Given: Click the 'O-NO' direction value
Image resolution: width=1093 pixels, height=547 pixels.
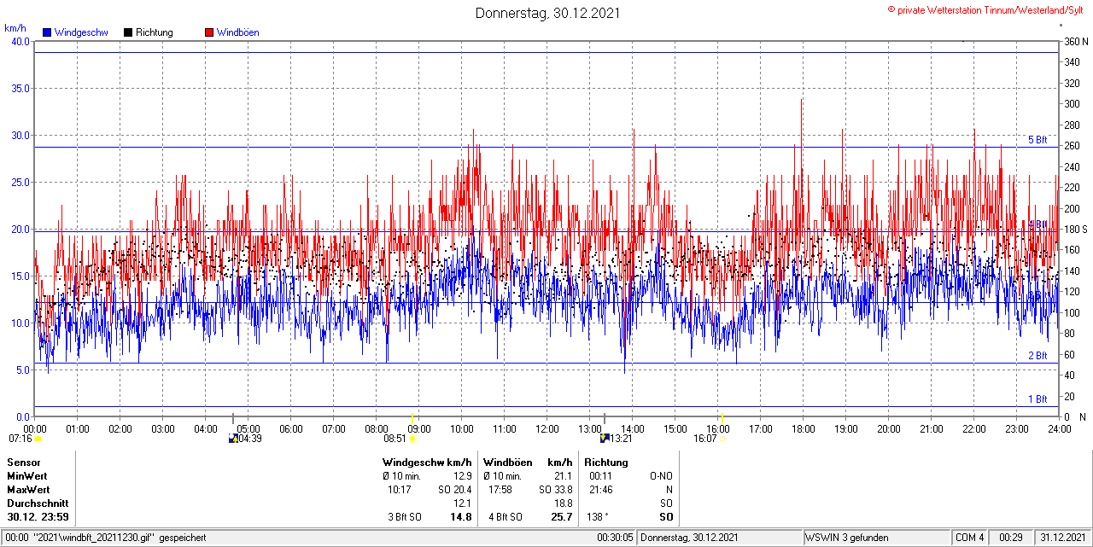Looking at the screenshot, I should (661, 476).
